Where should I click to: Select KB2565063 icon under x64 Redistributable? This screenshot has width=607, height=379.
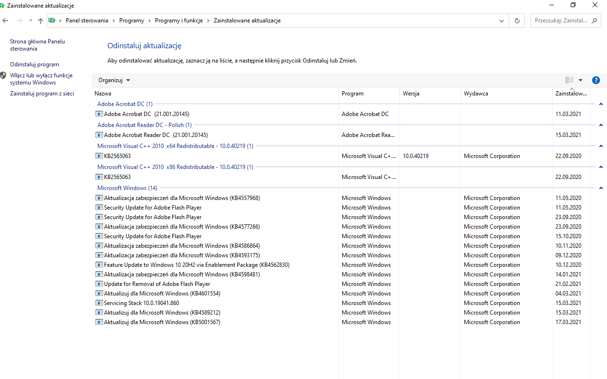point(99,156)
